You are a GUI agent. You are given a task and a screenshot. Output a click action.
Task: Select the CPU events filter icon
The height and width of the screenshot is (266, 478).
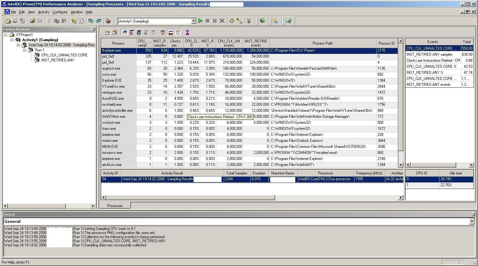point(163,32)
